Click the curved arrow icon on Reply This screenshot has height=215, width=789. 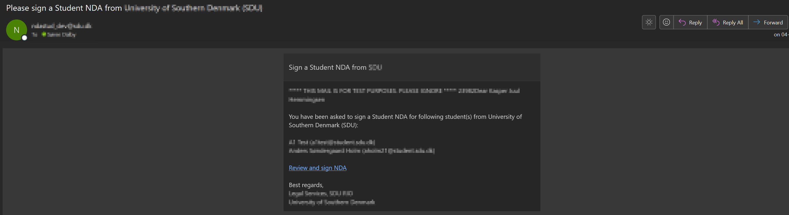click(x=682, y=22)
